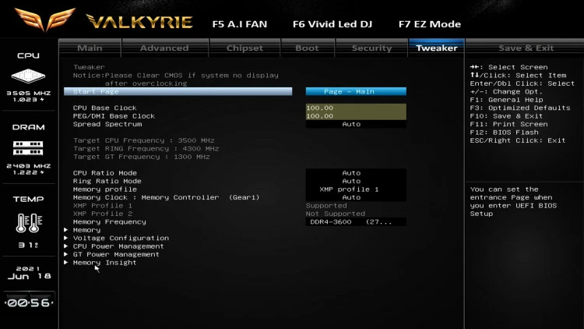
Task: Open the Main tab
Action: click(x=90, y=48)
